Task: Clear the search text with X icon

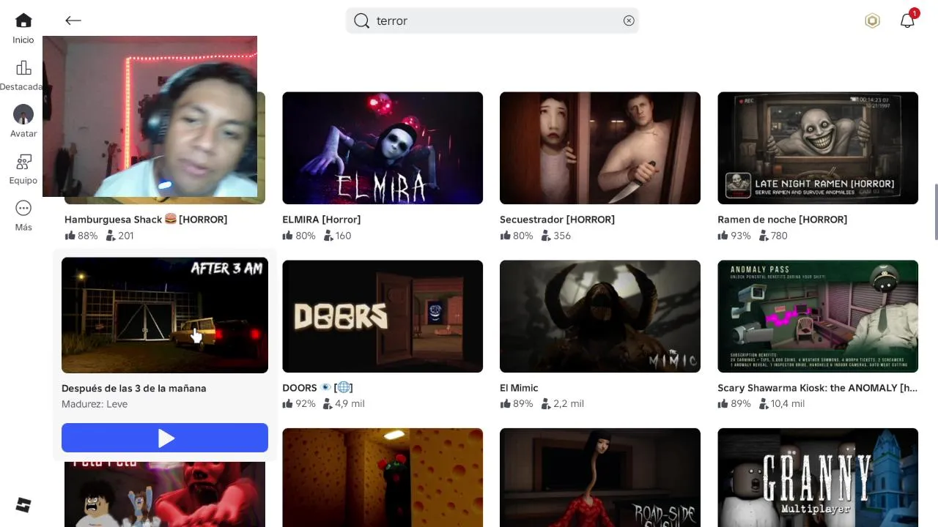Action: click(629, 20)
